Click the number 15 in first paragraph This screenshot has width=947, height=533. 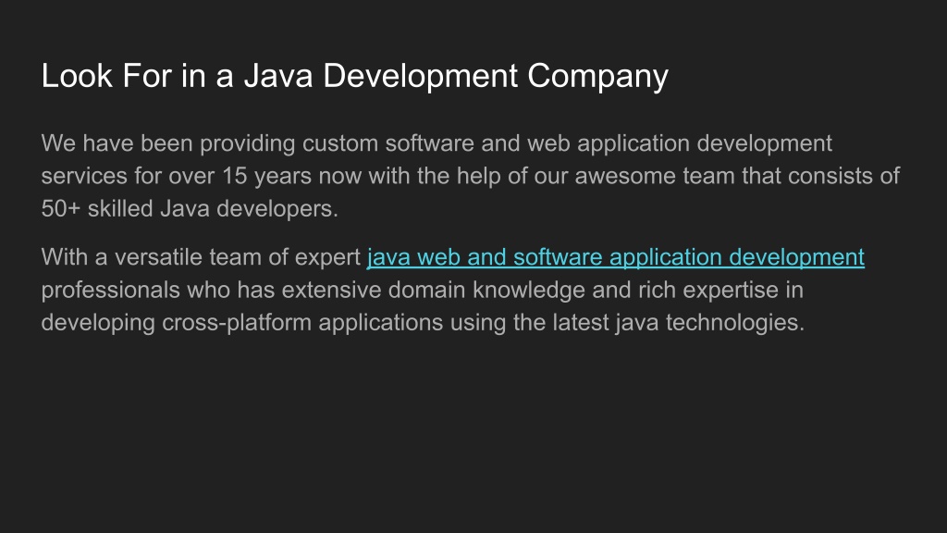pyautogui.click(x=234, y=176)
